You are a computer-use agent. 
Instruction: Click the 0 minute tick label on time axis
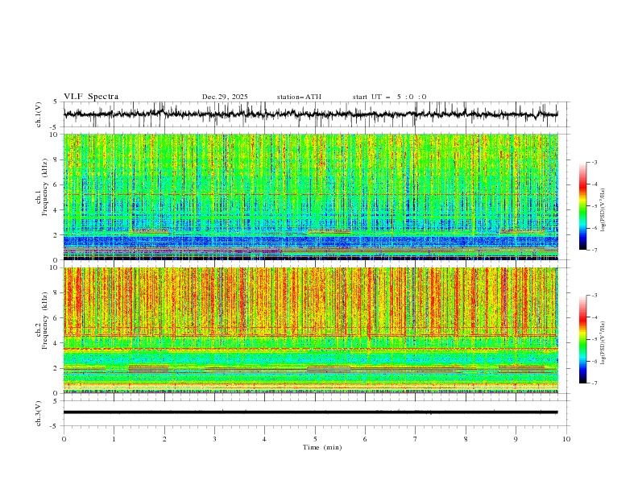(64, 438)
